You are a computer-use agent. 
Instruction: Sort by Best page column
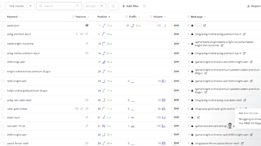click(198, 17)
